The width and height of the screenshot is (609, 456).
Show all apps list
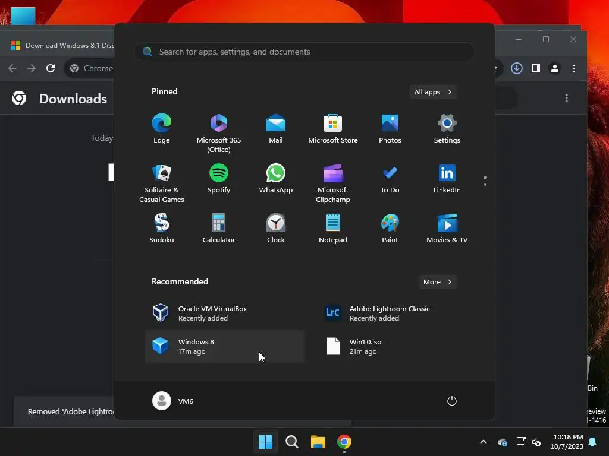pyautogui.click(x=433, y=92)
